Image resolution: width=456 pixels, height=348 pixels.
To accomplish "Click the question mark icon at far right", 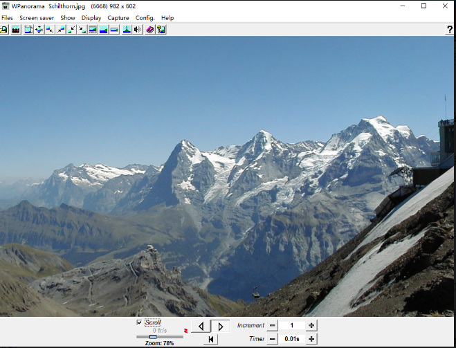I will tap(450, 30).
